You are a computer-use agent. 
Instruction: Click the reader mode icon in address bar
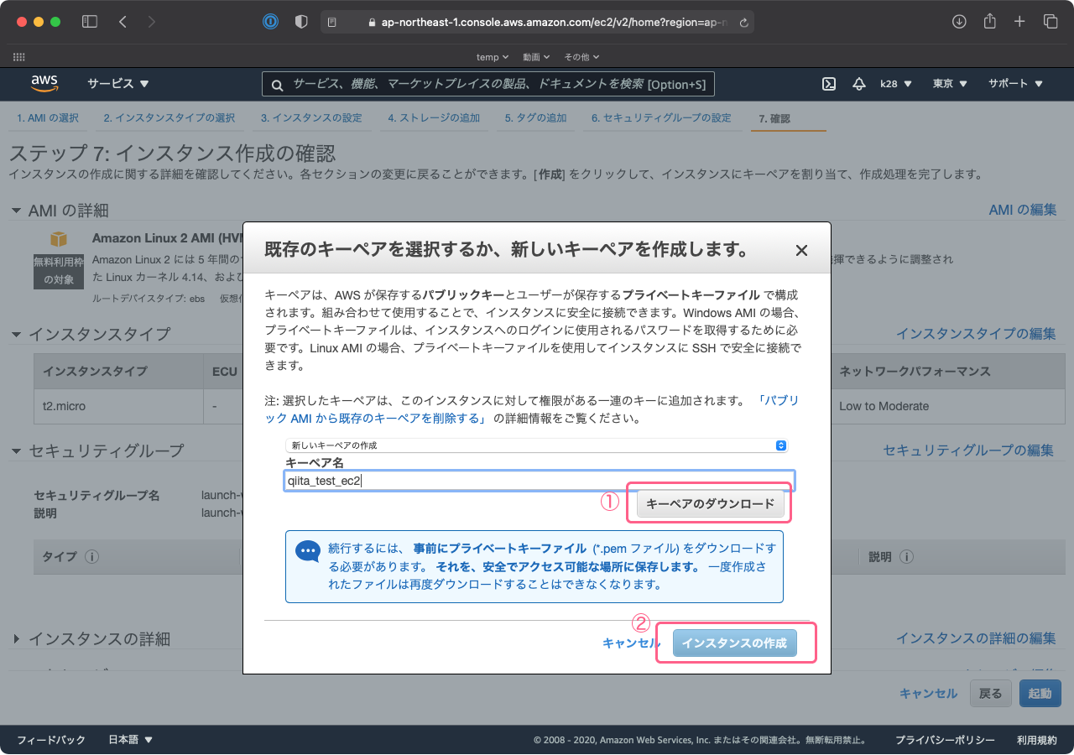[332, 23]
